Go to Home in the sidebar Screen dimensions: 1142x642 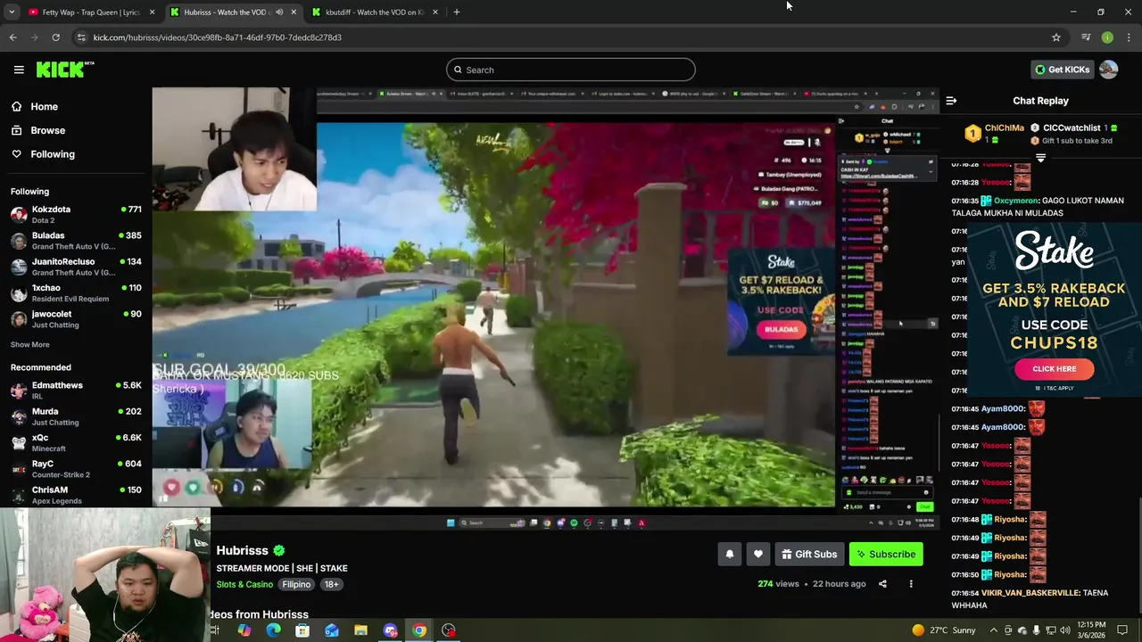click(x=44, y=106)
